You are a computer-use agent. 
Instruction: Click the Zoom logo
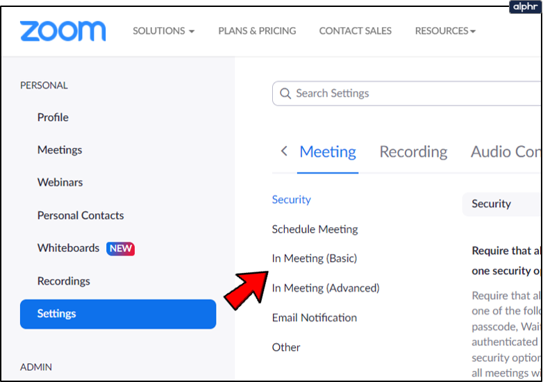tap(62, 31)
